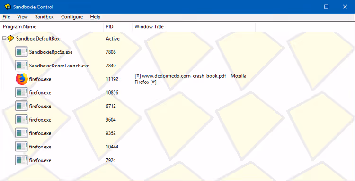
Task: Click PID value 10856
Action: [x=112, y=93]
